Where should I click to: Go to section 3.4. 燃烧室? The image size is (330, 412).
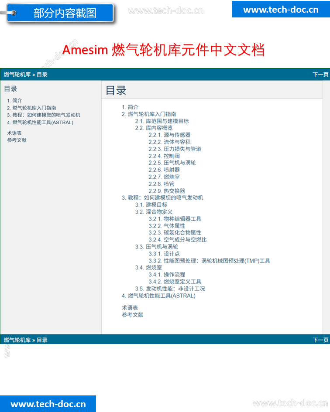[148, 268]
